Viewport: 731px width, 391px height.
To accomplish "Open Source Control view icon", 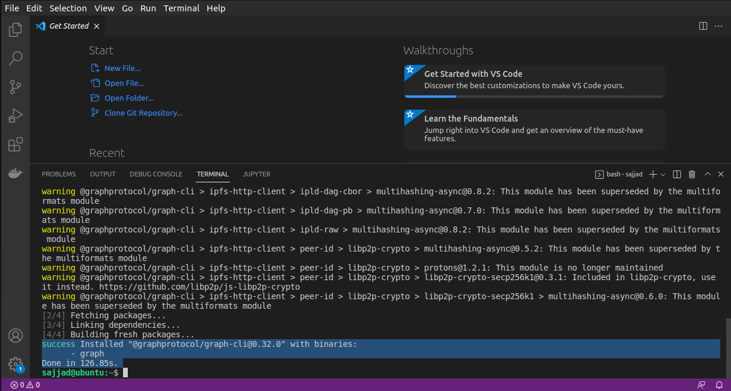I will point(16,87).
